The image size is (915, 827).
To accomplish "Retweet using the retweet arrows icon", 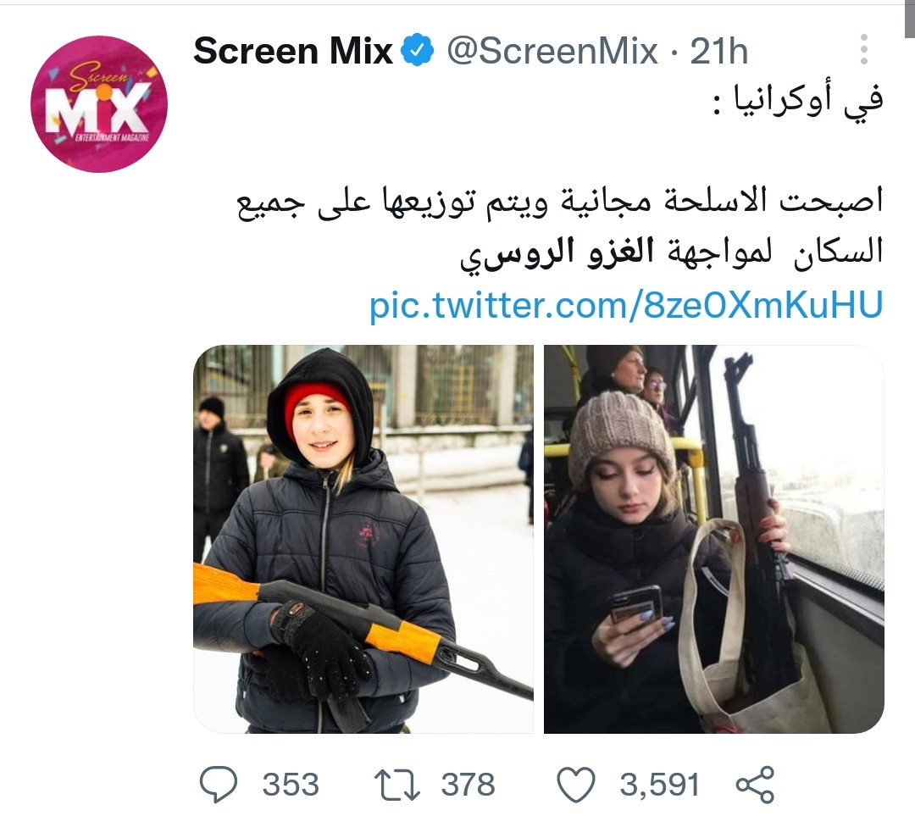I will tap(396, 785).
